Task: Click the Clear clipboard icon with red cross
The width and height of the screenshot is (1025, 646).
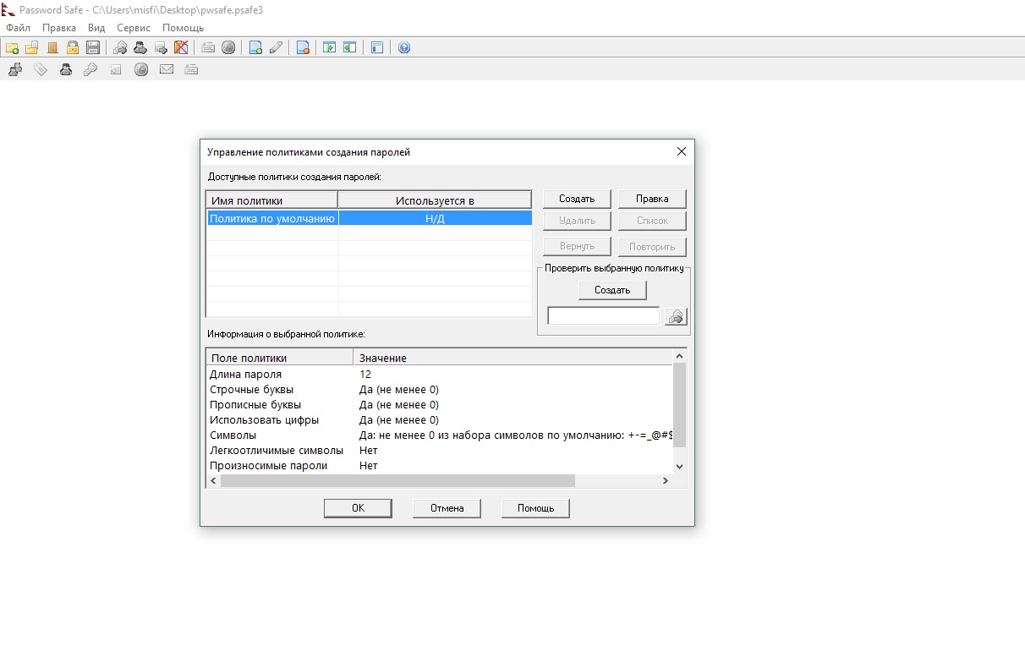Action: (x=181, y=47)
